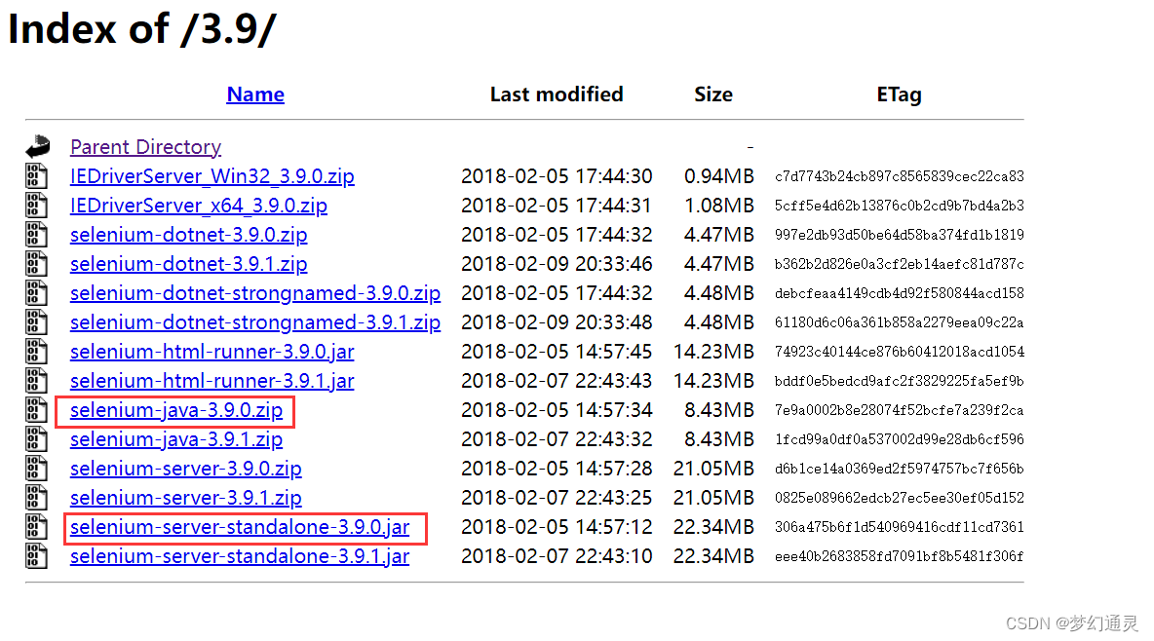The width and height of the screenshot is (1154, 641).
Task: Click file icon beside IEDriverServer_Win32_3.9.0.zip
Action: point(36,176)
